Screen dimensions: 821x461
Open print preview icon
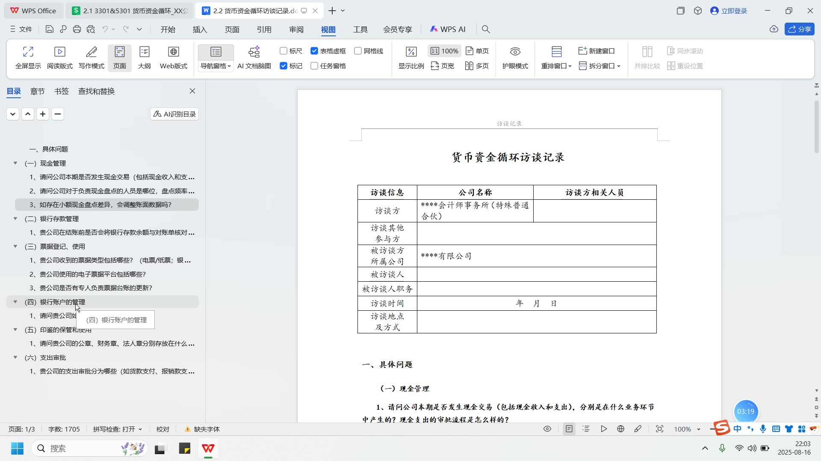(91, 29)
